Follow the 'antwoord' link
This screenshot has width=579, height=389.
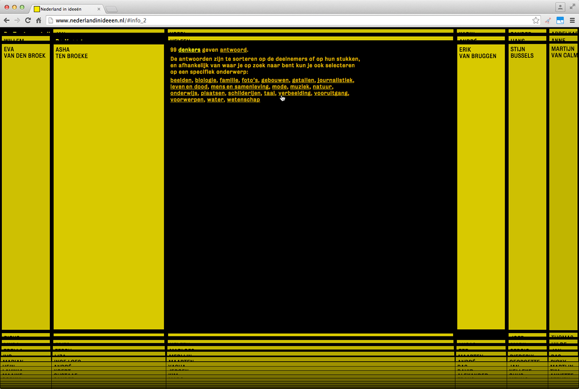click(233, 50)
